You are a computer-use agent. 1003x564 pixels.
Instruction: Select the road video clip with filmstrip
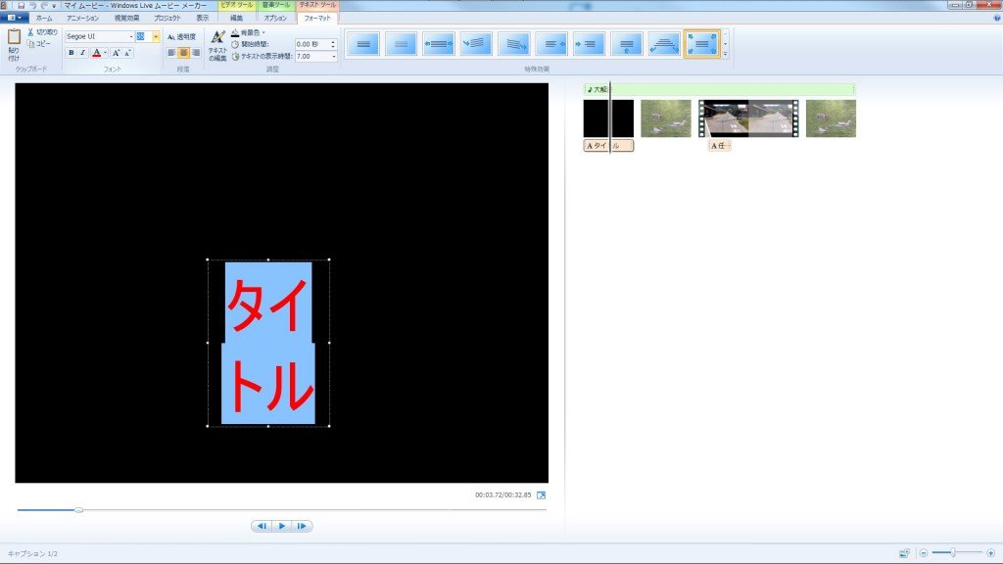click(x=748, y=117)
